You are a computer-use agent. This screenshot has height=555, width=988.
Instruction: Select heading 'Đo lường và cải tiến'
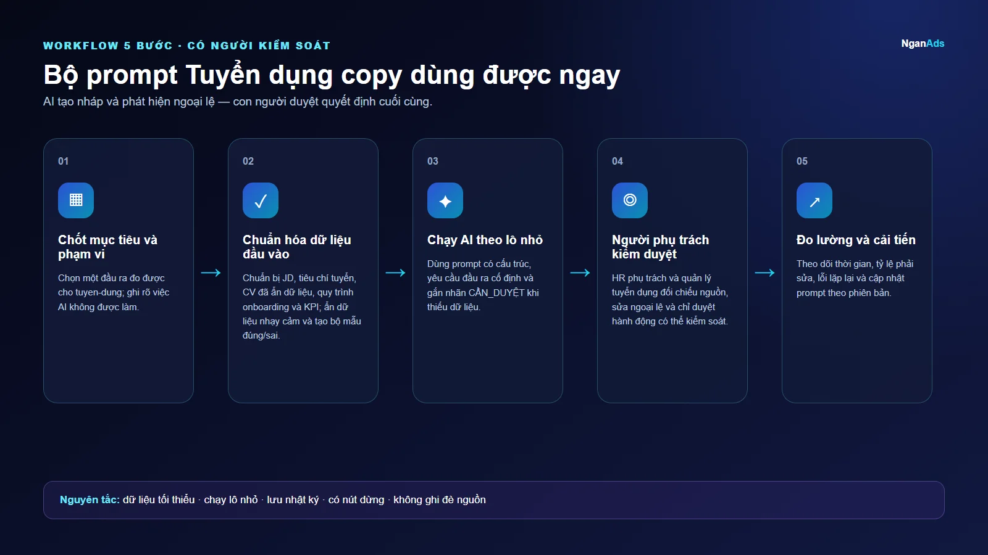pos(856,240)
